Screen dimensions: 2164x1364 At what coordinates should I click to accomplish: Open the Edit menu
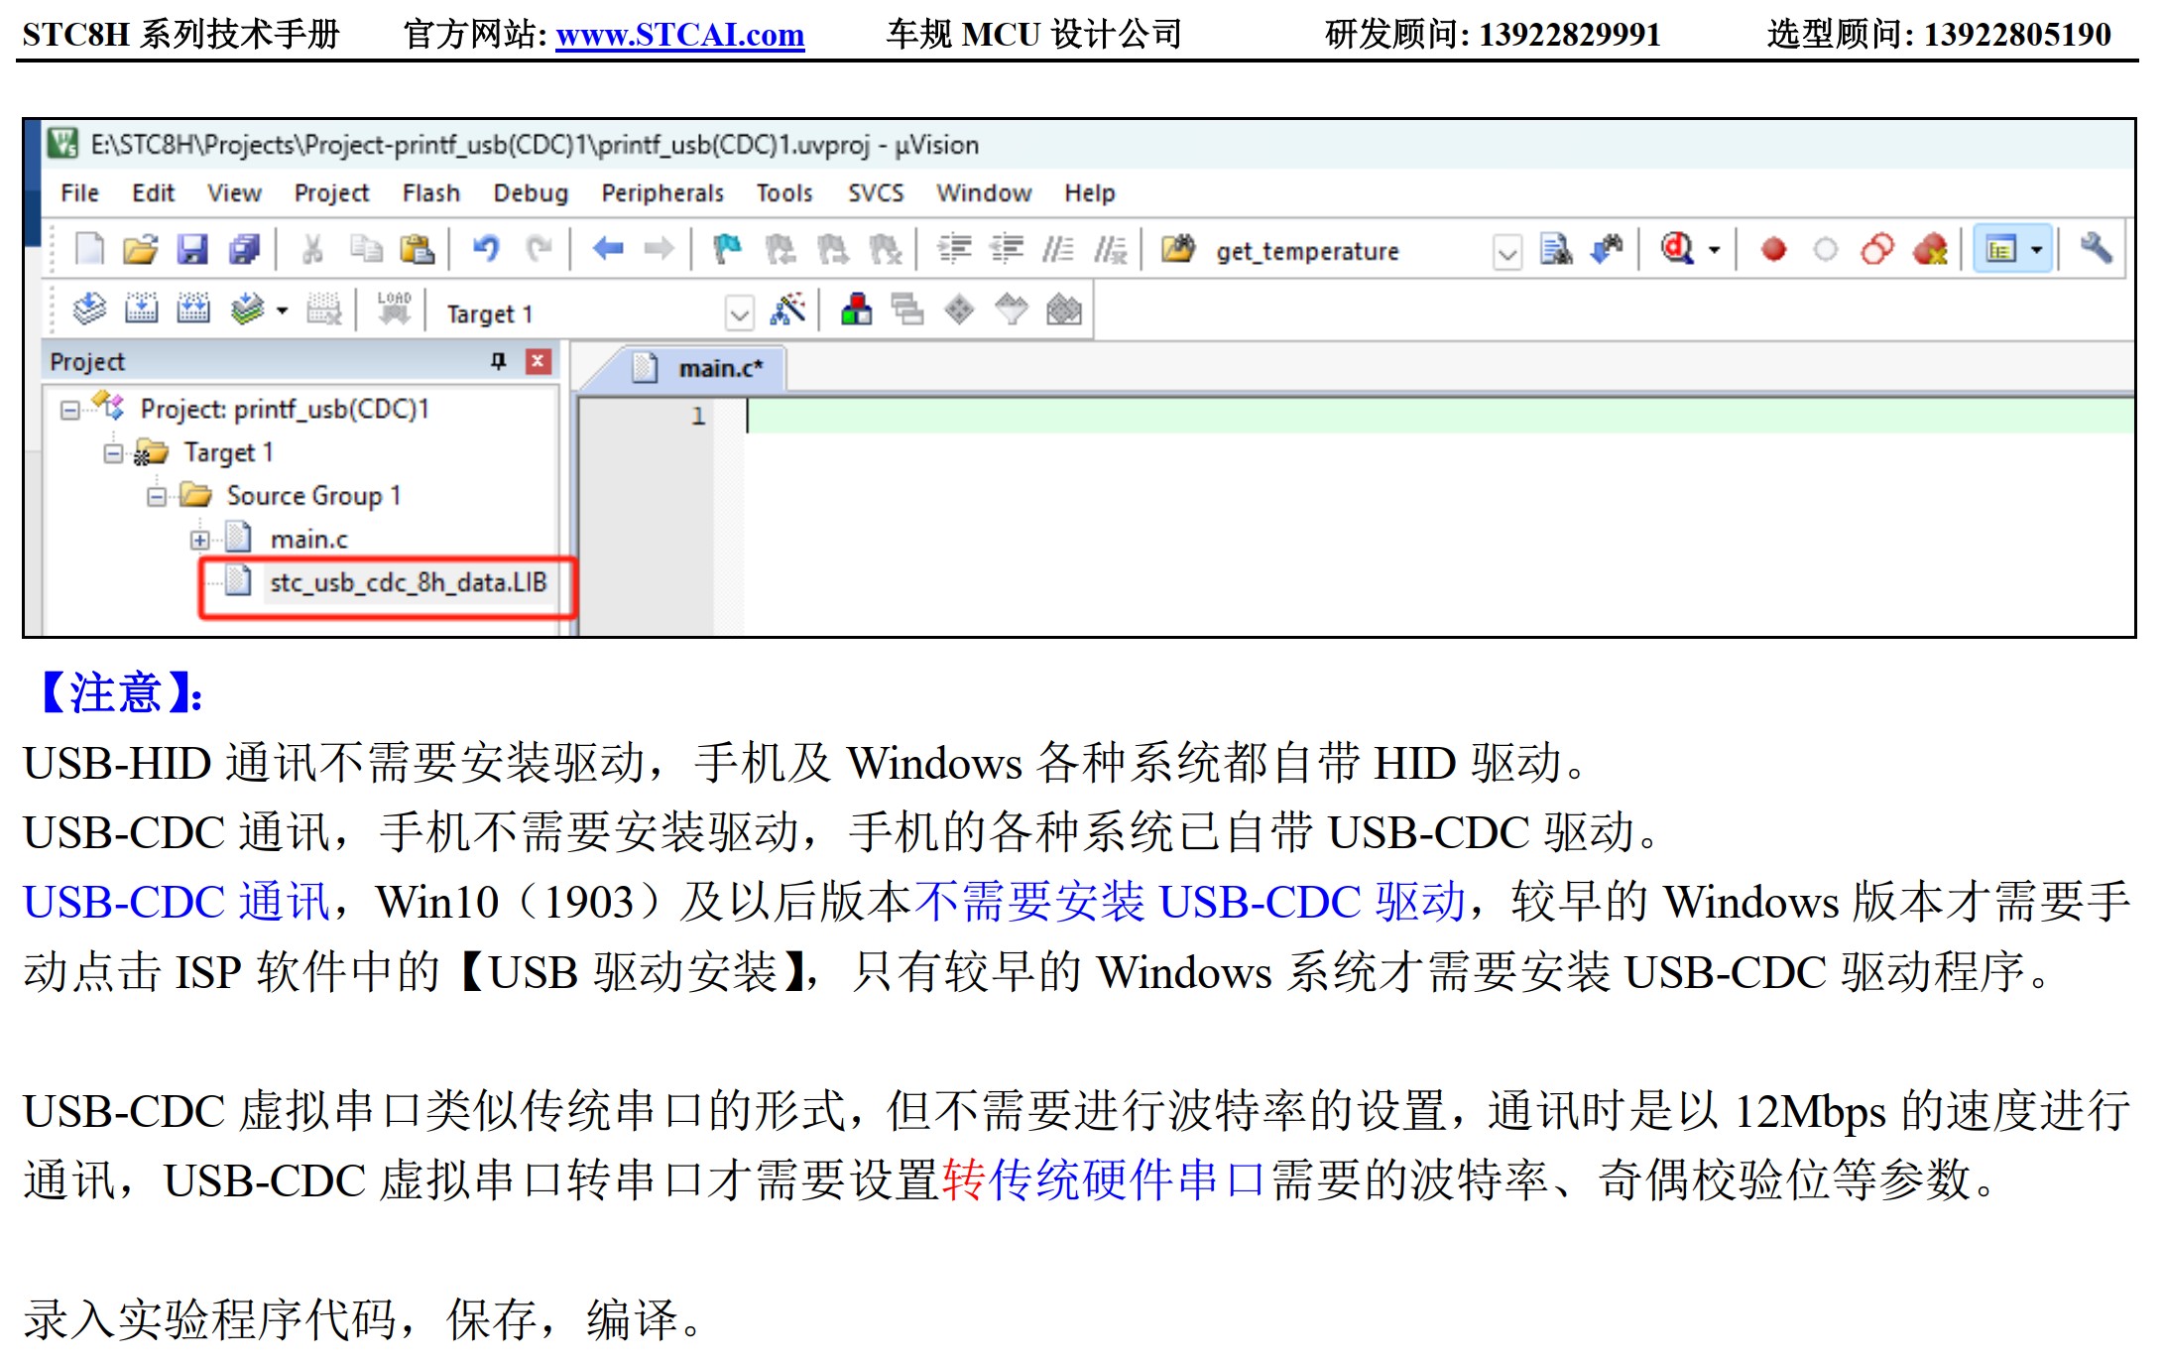153,192
